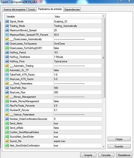Viewport: 134px width, 158px height.
Task: Click the icon beside CloseLosses_ForSqueeze
Action: tap(7, 44)
